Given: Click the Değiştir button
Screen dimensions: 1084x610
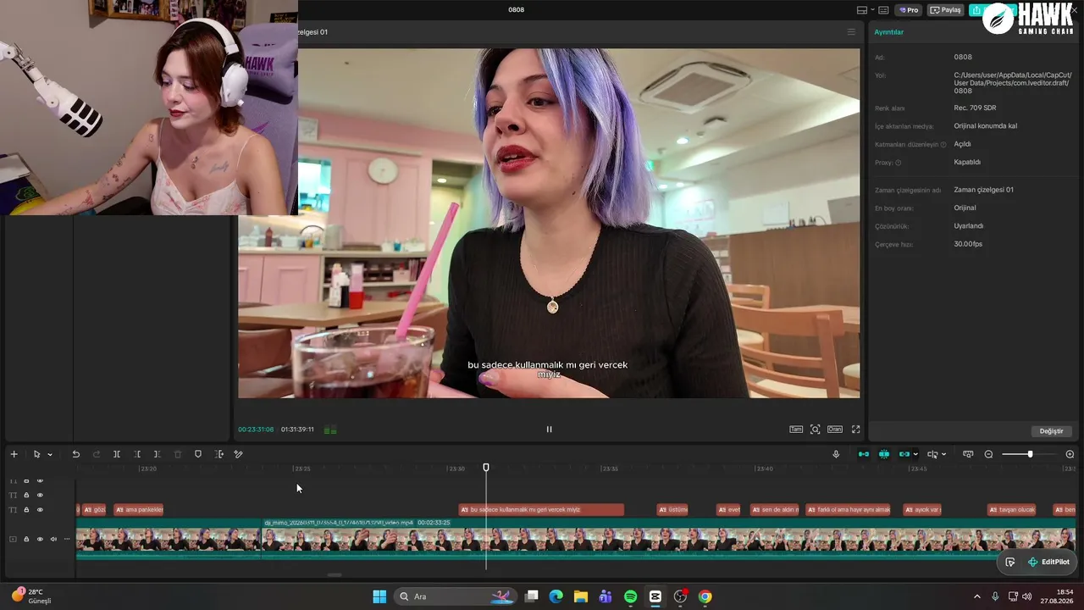Looking at the screenshot, I should pos(1051,431).
